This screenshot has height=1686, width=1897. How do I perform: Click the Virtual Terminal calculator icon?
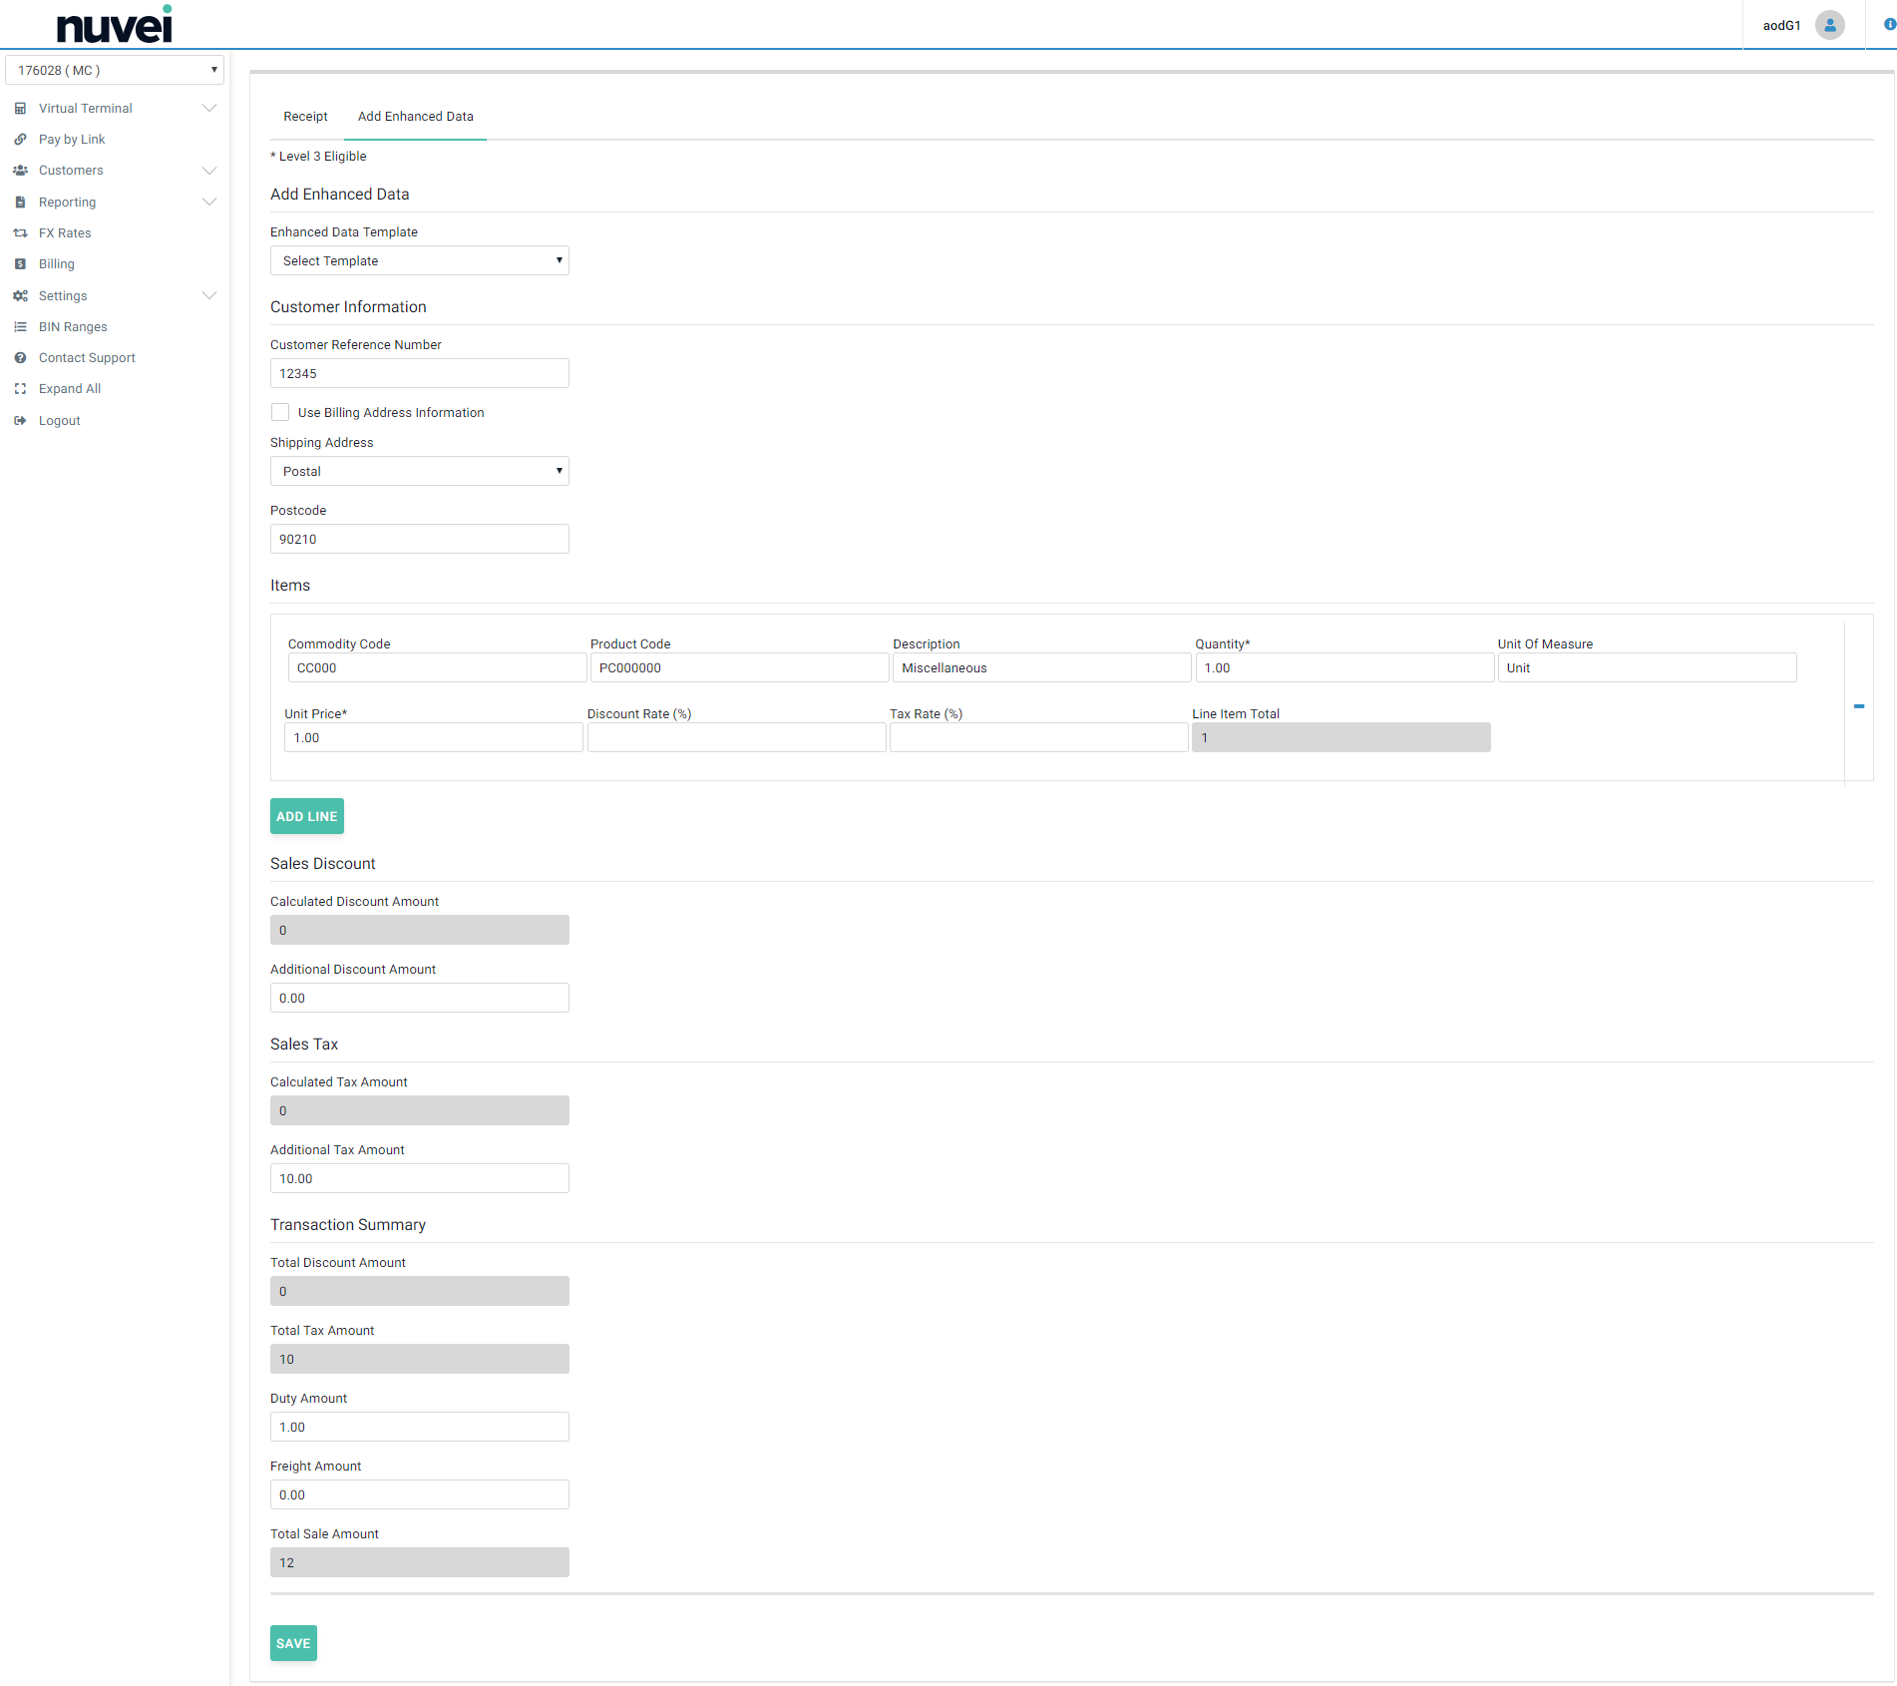coord(20,109)
